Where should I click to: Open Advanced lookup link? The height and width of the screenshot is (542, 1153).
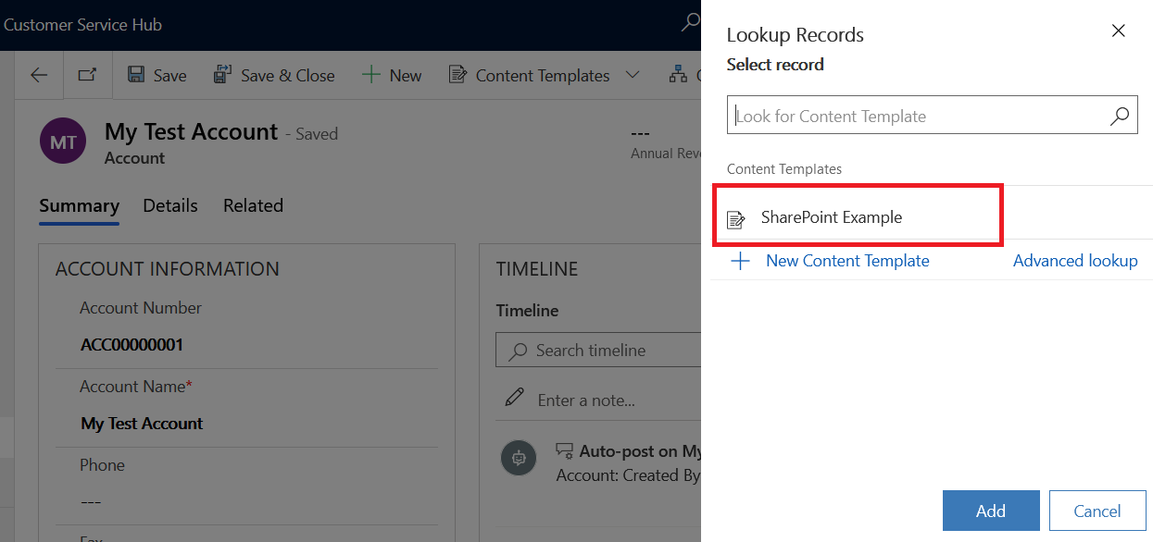(1074, 261)
